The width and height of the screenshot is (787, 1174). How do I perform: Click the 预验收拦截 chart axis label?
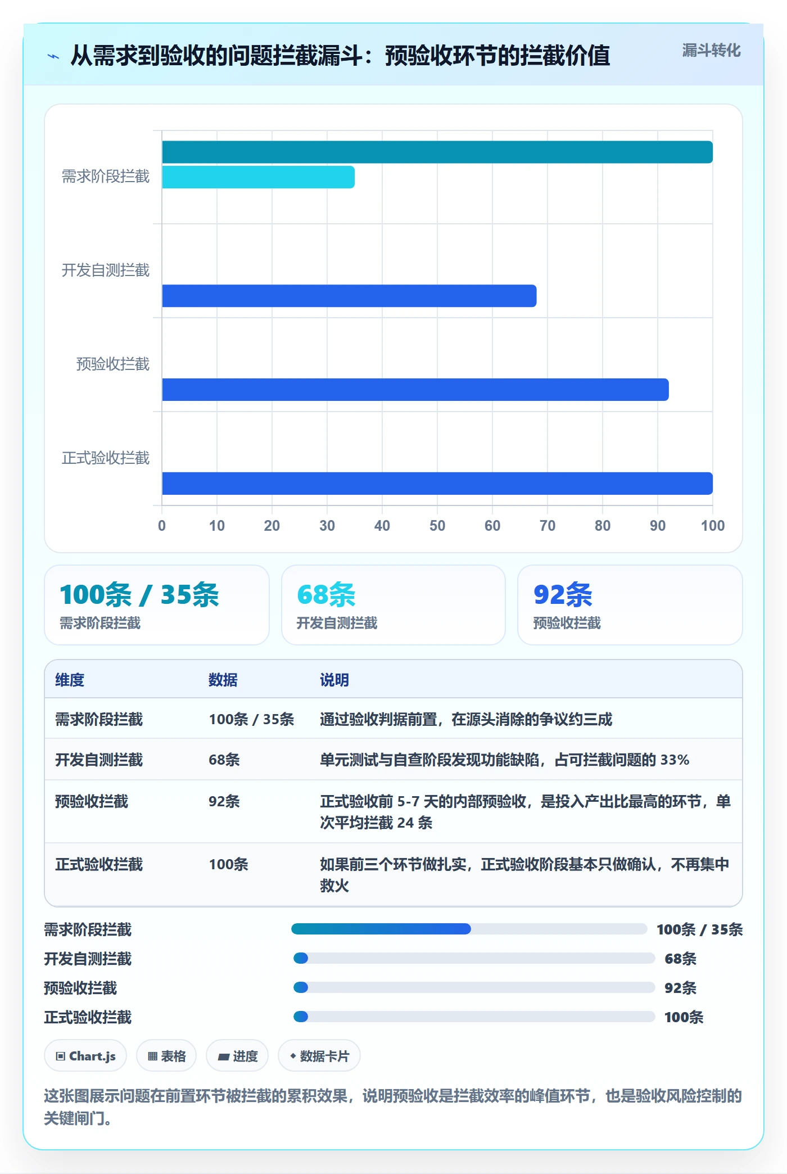113,364
